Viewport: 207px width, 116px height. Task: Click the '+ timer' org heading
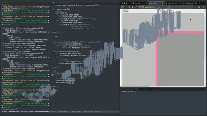55,36
